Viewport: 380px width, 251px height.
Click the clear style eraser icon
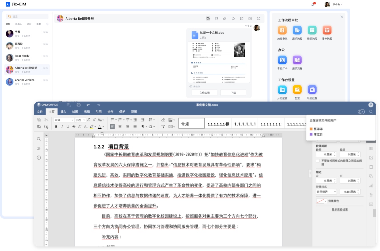[x=163, y=120]
